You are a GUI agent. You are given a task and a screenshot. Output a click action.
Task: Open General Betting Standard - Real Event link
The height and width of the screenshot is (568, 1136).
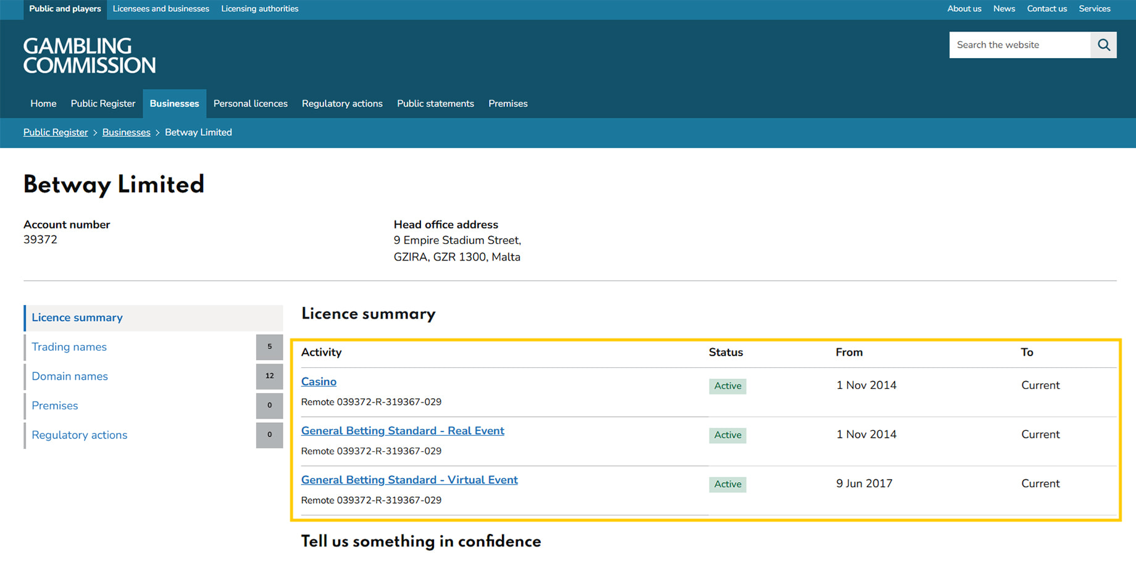tap(403, 431)
